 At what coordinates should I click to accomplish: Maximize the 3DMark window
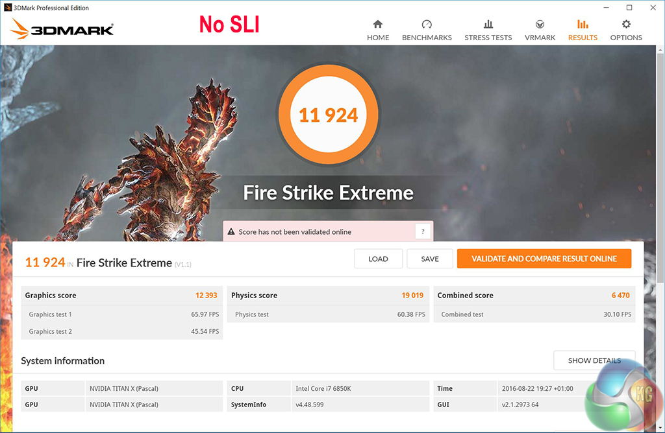tap(629, 8)
